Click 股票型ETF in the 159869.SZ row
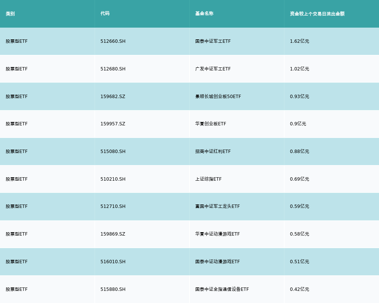The width and height of the screenshot is (379, 303). (x=17, y=234)
